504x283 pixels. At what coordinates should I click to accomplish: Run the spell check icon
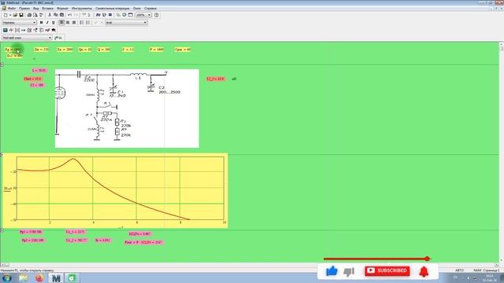pyautogui.click(x=41, y=15)
